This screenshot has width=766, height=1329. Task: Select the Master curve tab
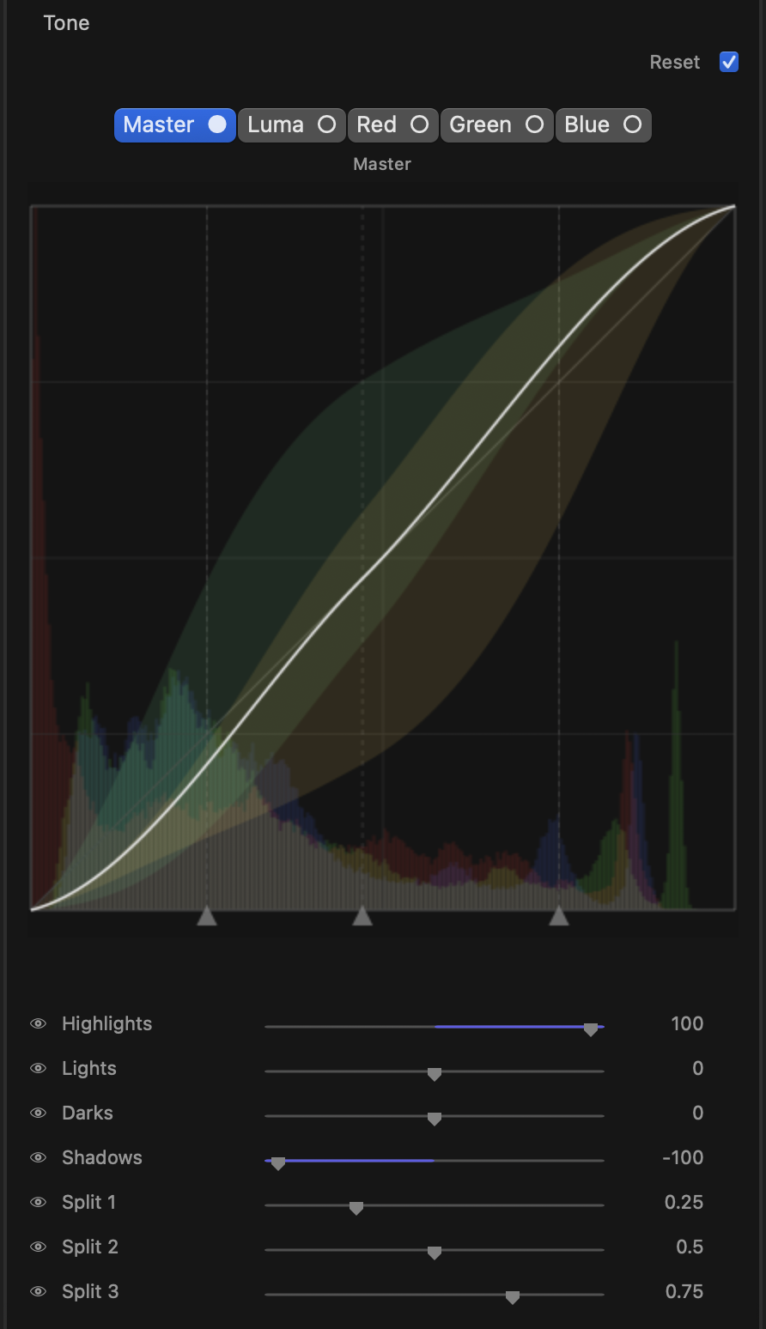click(x=175, y=124)
